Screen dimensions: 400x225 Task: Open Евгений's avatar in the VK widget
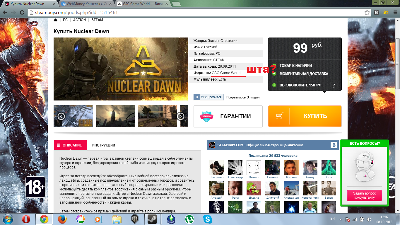[x=273, y=168]
